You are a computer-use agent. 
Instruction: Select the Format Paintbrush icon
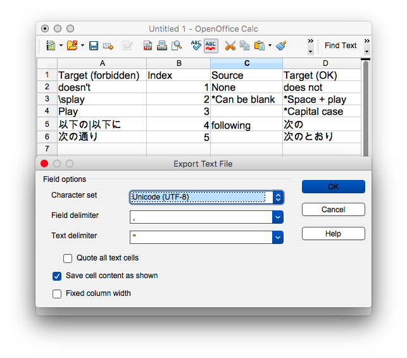click(x=281, y=46)
